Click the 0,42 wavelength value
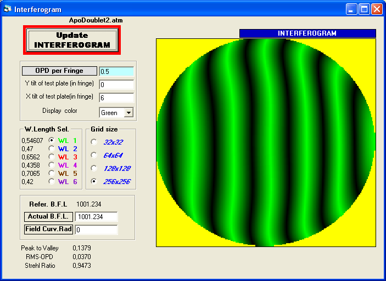The width and height of the screenshot is (386, 281). (27, 182)
